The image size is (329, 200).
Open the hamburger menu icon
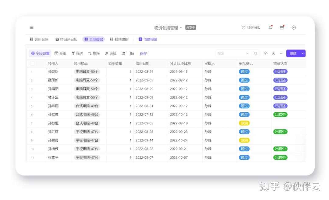tap(32, 27)
